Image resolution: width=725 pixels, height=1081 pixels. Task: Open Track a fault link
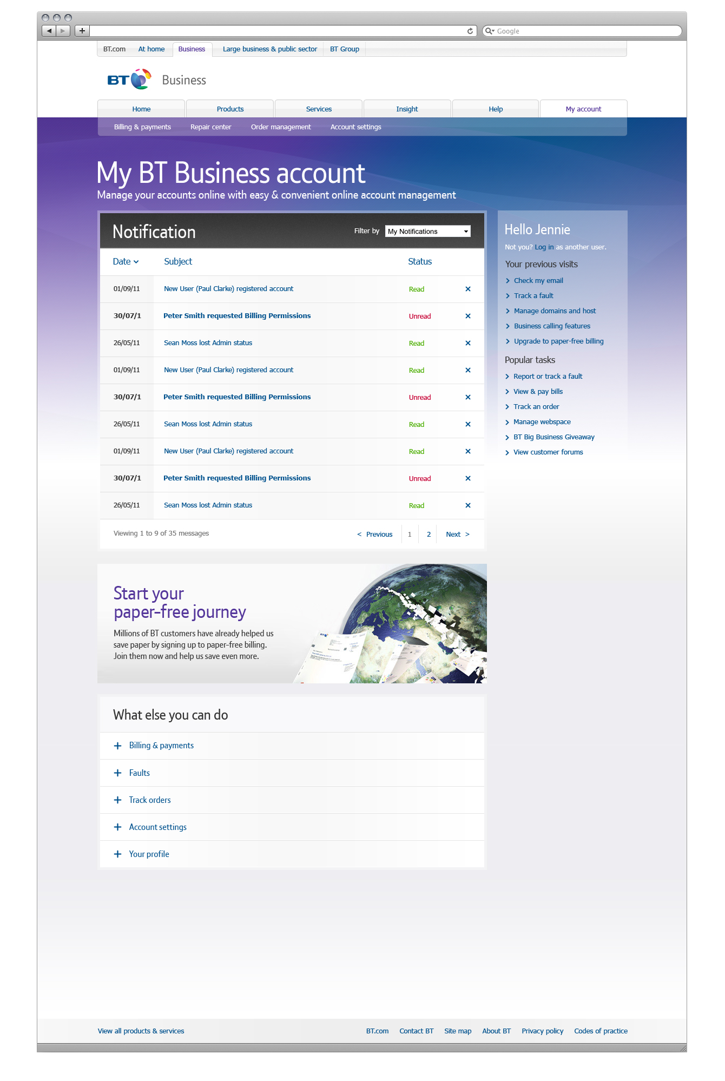pyautogui.click(x=533, y=296)
